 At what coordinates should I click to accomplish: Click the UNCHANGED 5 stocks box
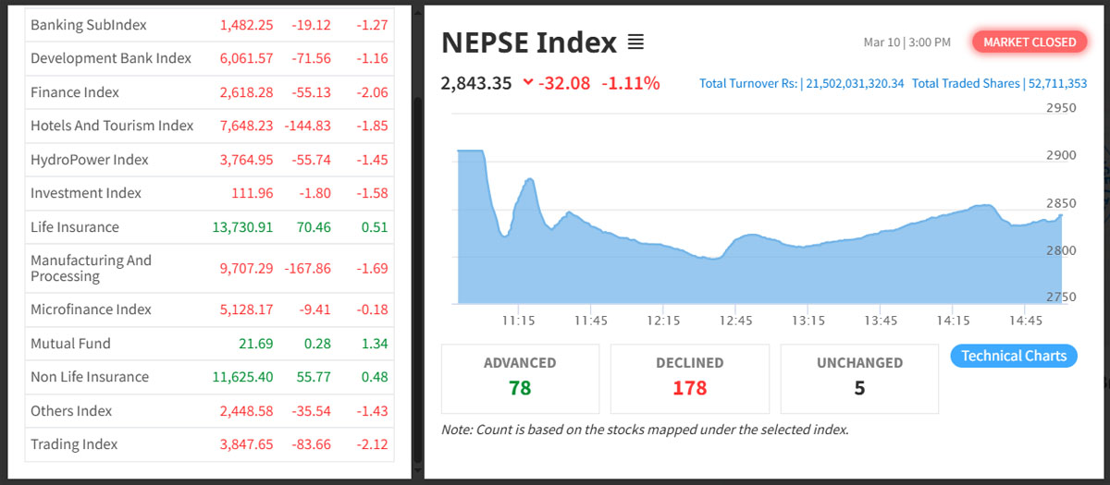click(859, 378)
